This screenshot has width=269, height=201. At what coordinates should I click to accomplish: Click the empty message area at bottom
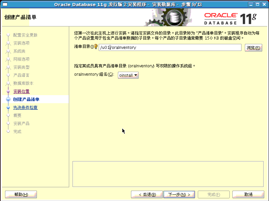(x=168, y=174)
